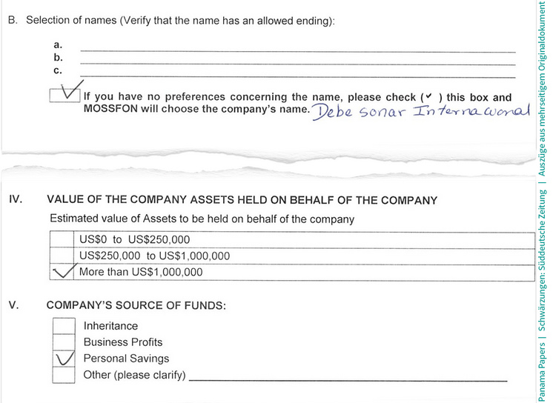Viewport: 553px width, 403px height.
Task: Click name option line b
Action: tap(298, 64)
